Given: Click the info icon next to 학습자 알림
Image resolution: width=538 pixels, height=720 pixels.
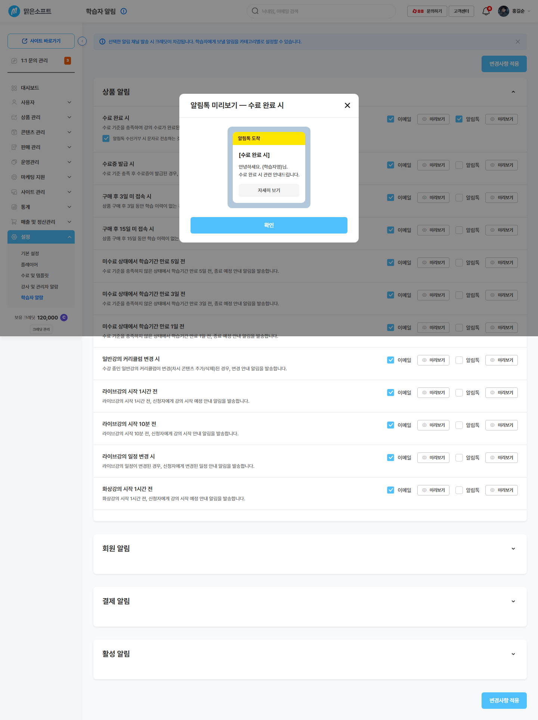Looking at the screenshot, I should (124, 11).
